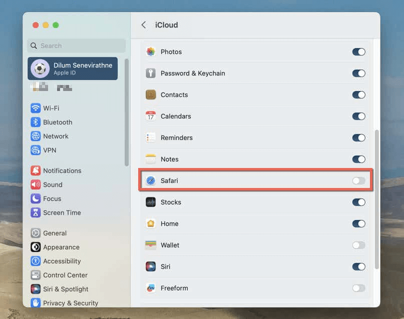Enable the Safari iCloud toggle

coord(358,180)
